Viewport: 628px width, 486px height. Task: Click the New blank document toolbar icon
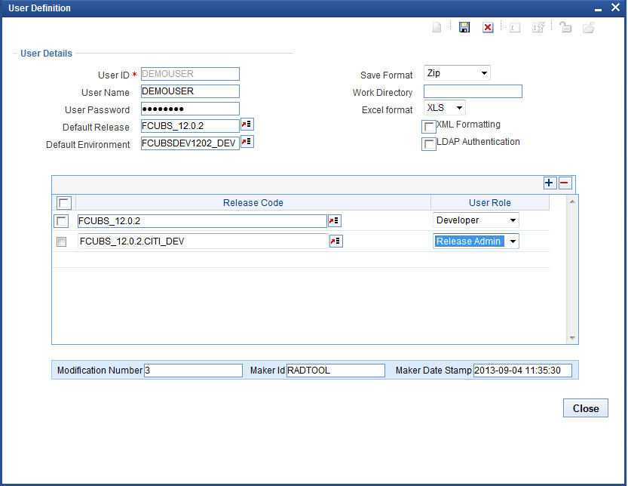pyautogui.click(x=437, y=27)
